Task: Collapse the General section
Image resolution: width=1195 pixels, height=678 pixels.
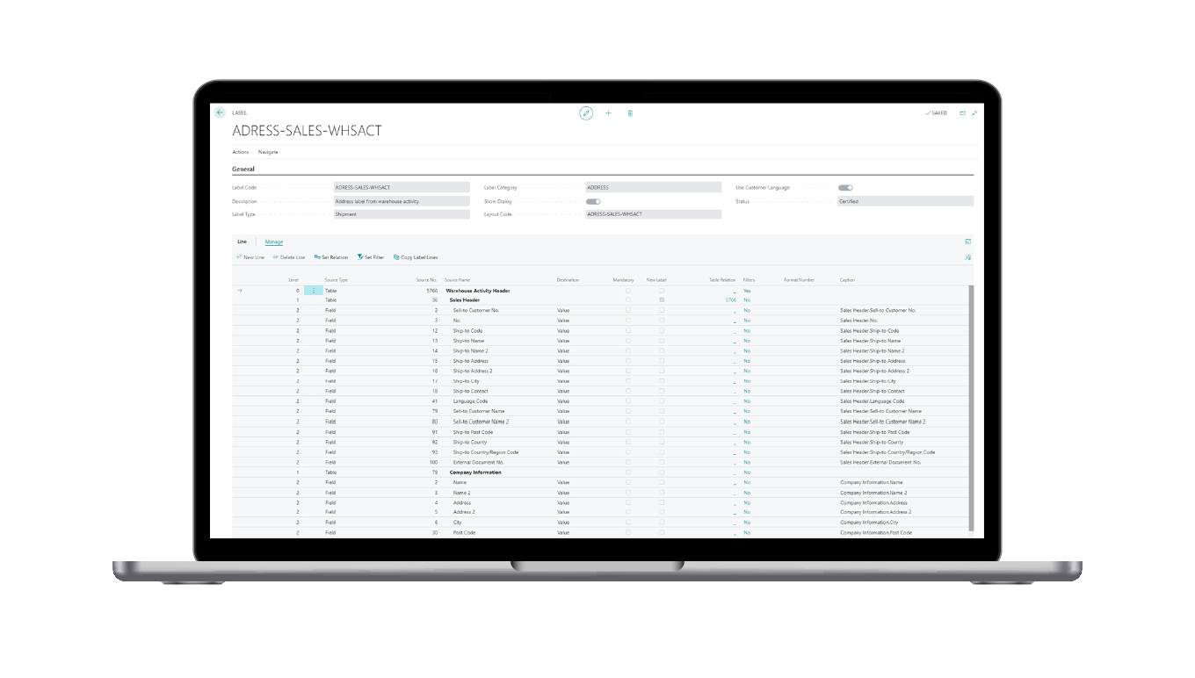Action: click(x=243, y=169)
